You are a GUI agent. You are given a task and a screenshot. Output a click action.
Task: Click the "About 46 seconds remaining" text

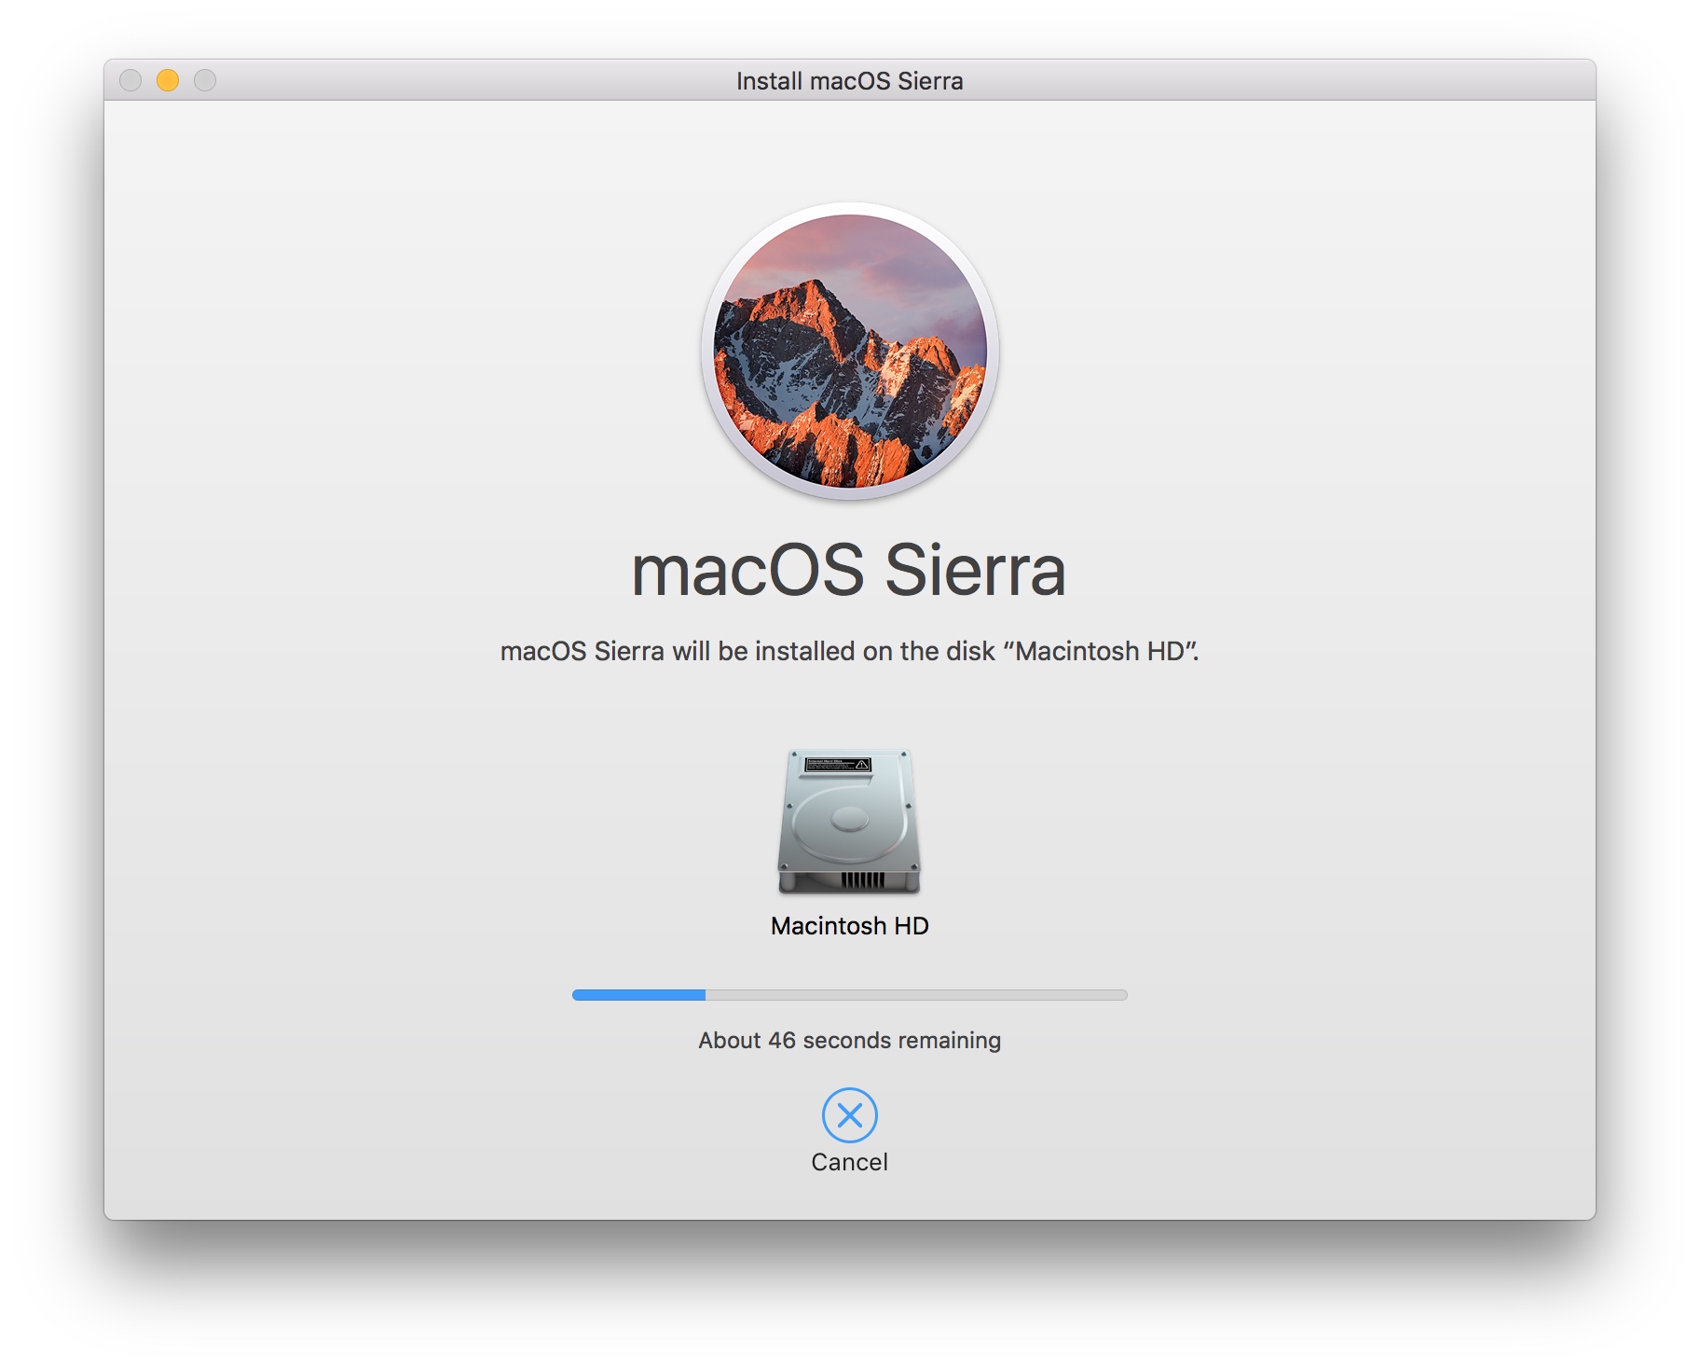849,1040
